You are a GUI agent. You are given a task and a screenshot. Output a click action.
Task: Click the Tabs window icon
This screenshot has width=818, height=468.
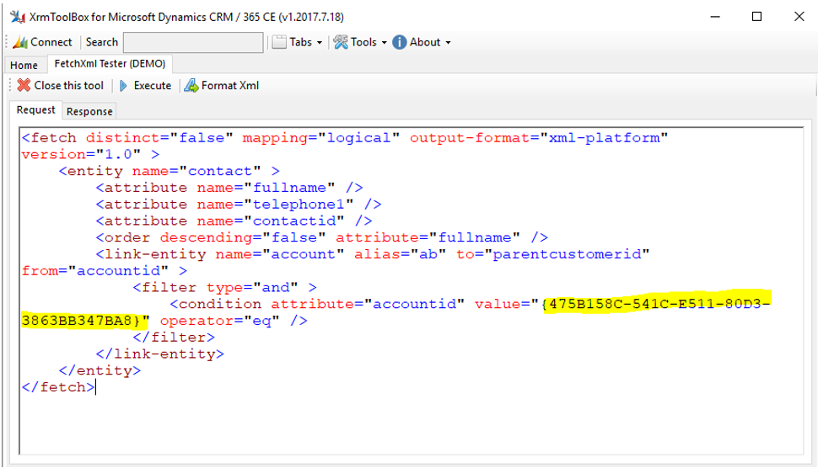[x=280, y=42]
